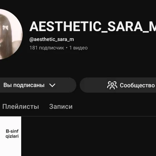Click the @aesthetic_sara_m channel handle
The image size is (156, 156).
(x=52, y=39)
